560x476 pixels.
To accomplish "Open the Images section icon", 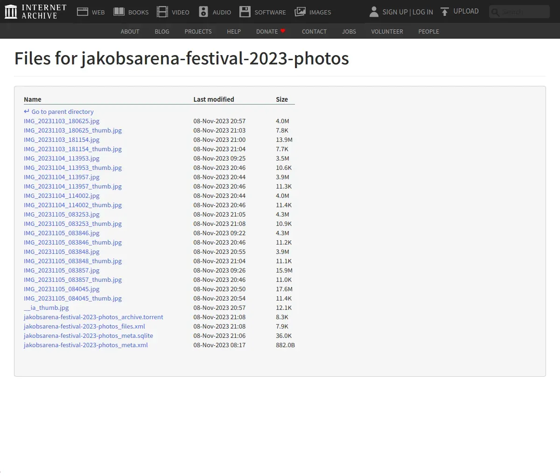I will coord(300,12).
